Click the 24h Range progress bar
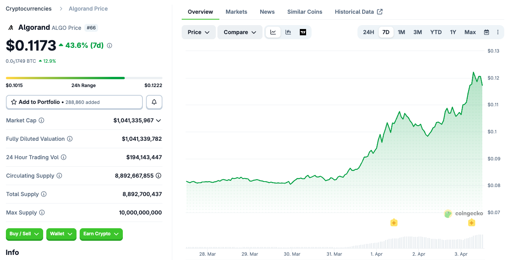The width and height of the screenshot is (507, 260). pyautogui.click(x=84, y=78)
